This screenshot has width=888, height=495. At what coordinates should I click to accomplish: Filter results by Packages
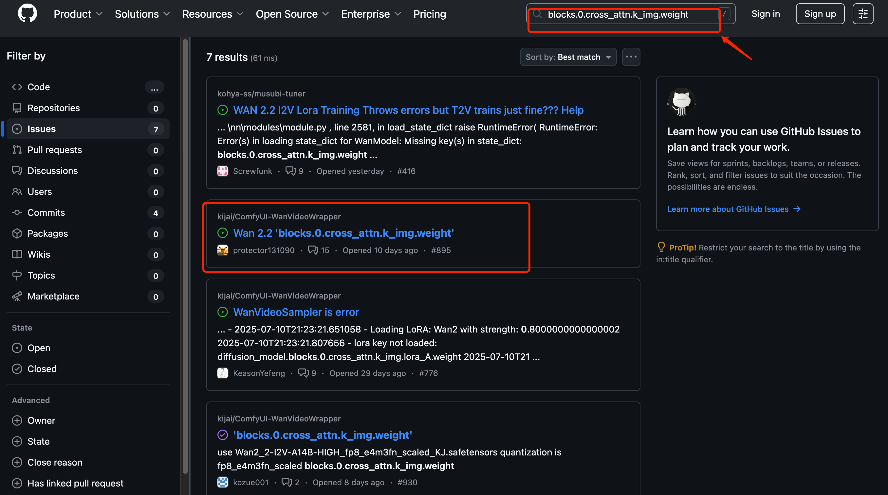click(x=88, y=234)
